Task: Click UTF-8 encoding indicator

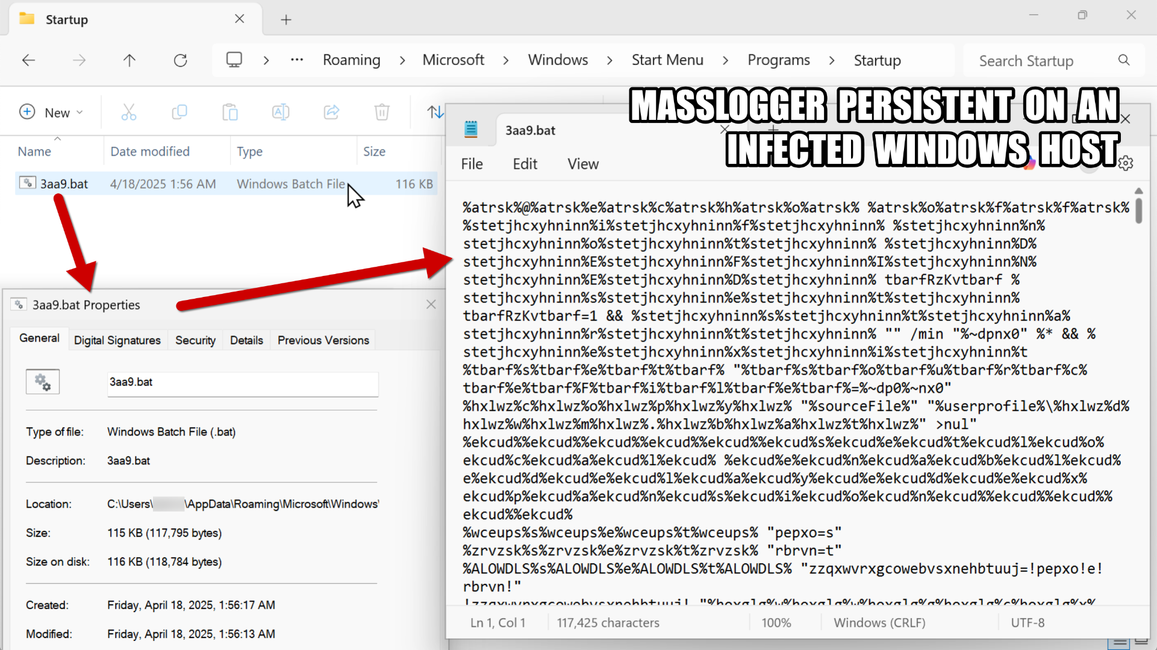Action: (x=1028, y=623)
